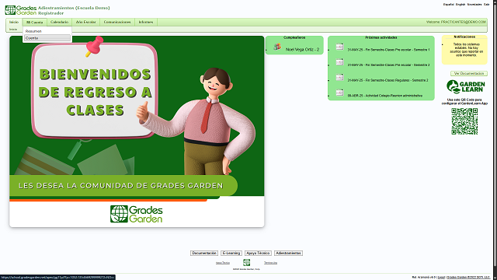Select Cuenta from the Mi Cuenta dropdown
This screenshot has width=497, height=280.
tap(47, 38)
